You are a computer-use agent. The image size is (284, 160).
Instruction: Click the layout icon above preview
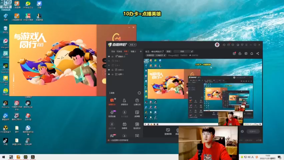click(x=246, y=54)
